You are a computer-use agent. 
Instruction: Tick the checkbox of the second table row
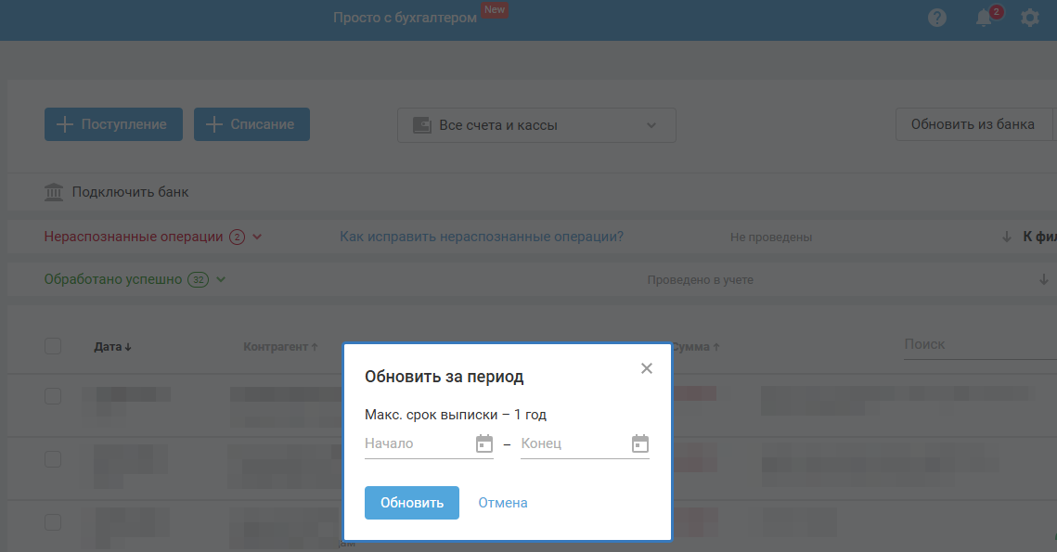click(x=53, y=459)
